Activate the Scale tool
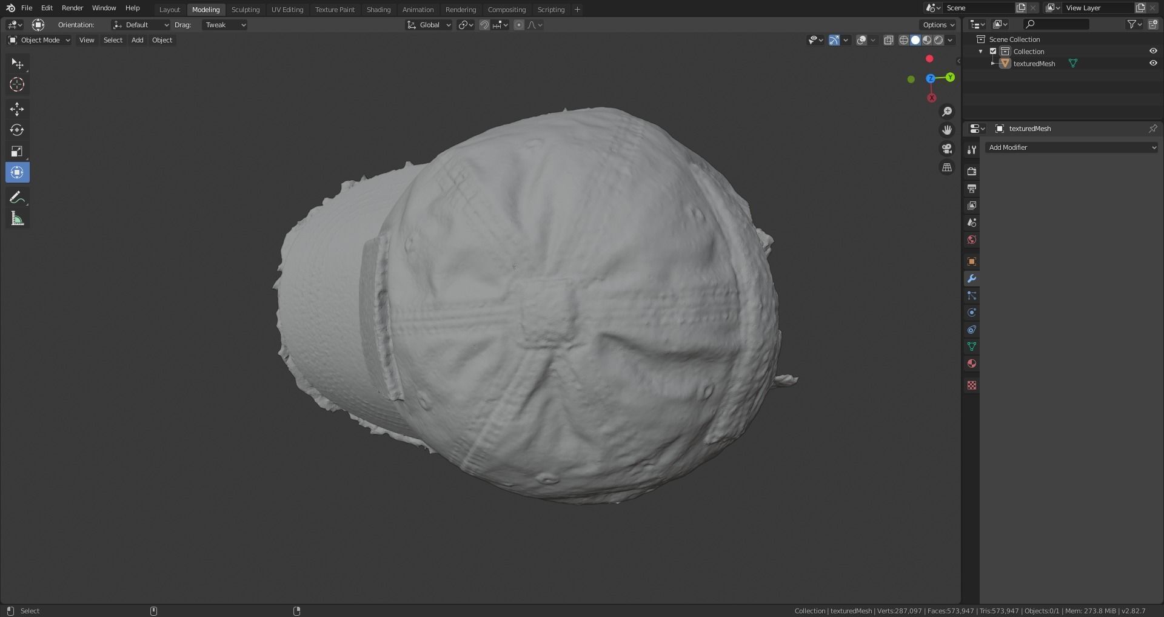The width and height of the screenshot is (1164, 617). click(17, 150)
